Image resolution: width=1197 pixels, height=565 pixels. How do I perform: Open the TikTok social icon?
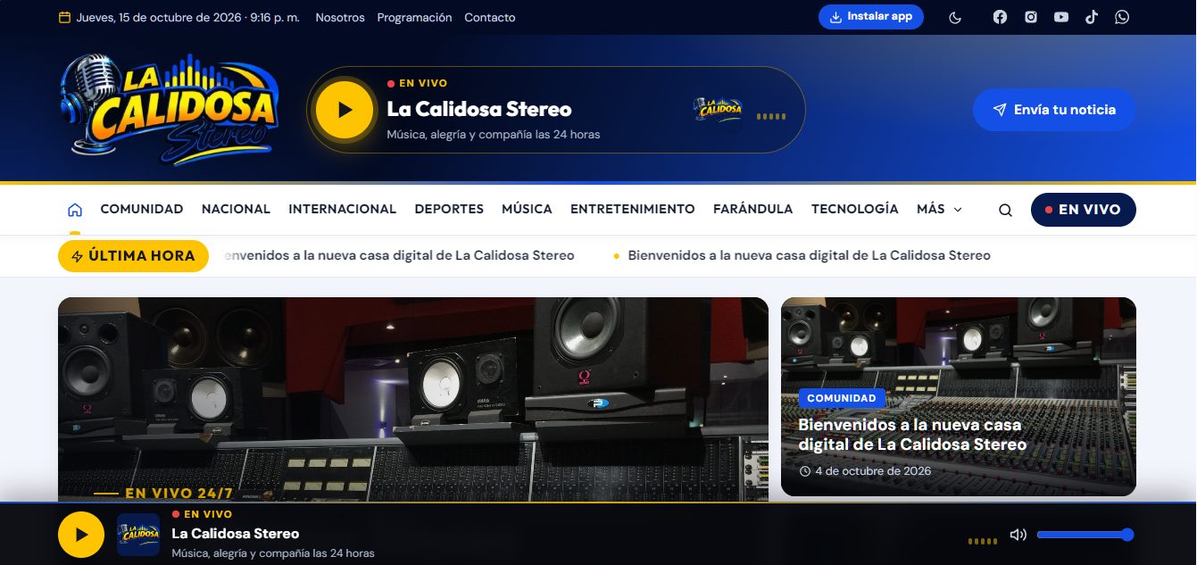click(x=1092, y=17)
